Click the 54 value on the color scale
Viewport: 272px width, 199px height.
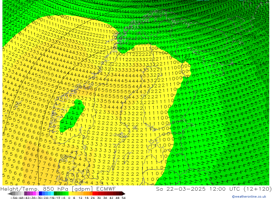coord(123,198)
